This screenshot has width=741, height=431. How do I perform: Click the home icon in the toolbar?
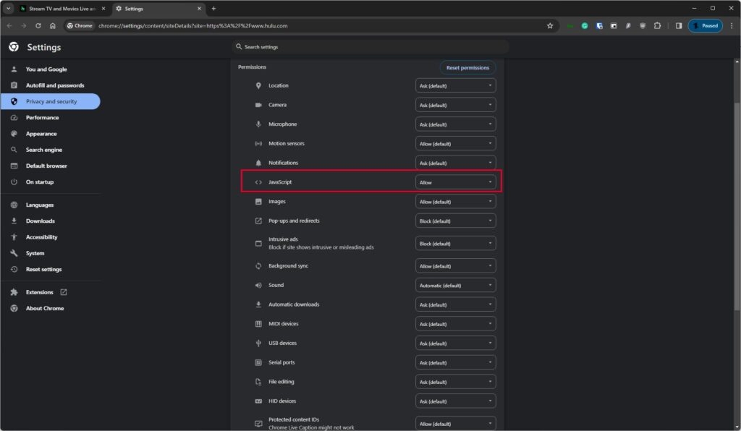tap(53, 25)
